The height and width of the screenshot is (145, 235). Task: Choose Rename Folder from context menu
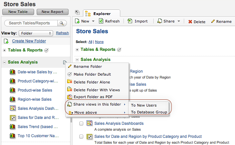pos(88,66)
